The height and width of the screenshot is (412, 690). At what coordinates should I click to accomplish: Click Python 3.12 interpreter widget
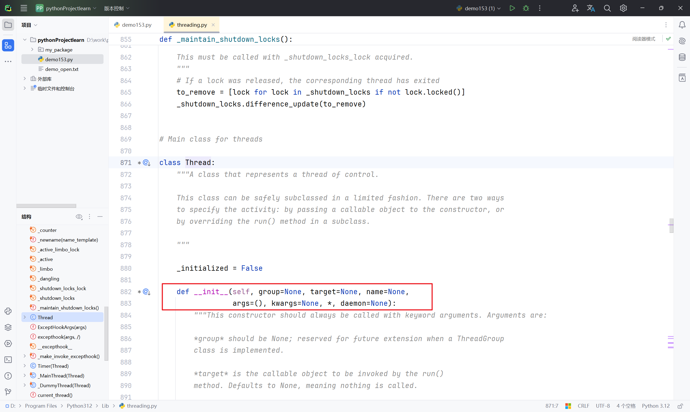coord(655,406)
